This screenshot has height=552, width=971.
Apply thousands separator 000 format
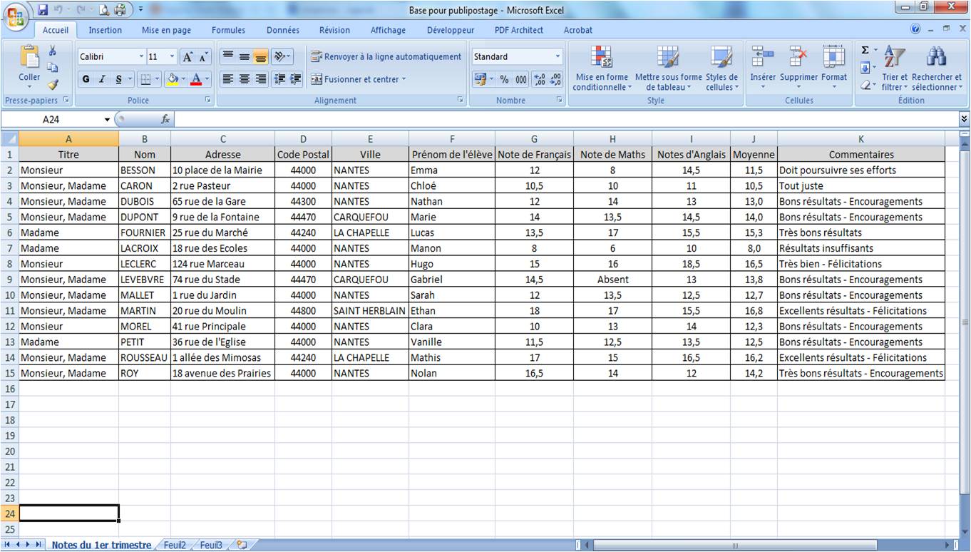point(521,80)
